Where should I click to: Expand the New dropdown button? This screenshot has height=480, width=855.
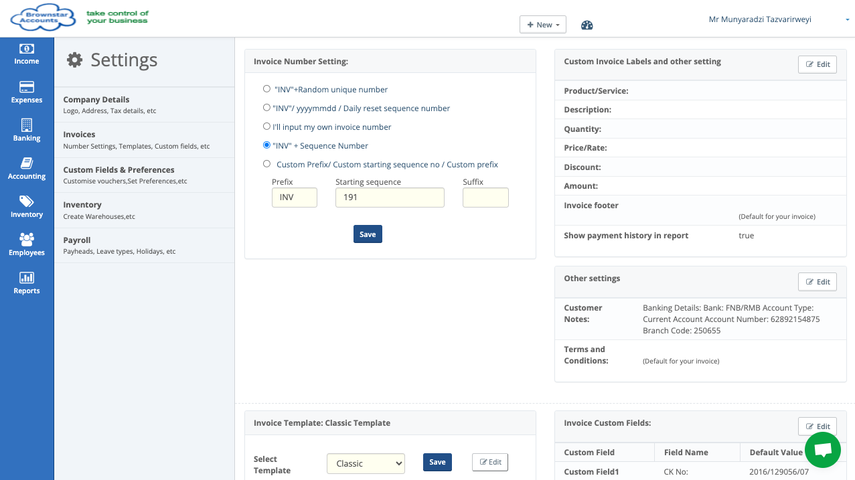(543, 25)
